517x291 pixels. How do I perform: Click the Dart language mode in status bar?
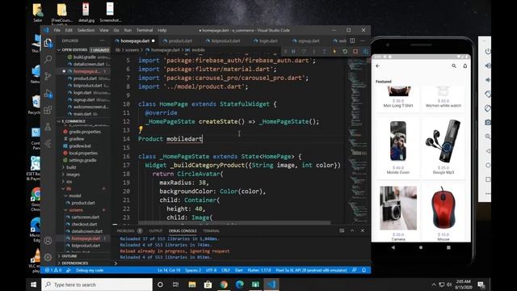239,270
